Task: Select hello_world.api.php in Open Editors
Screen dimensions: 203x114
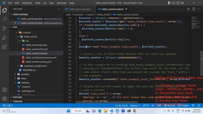Action: [x=36, y=19]
